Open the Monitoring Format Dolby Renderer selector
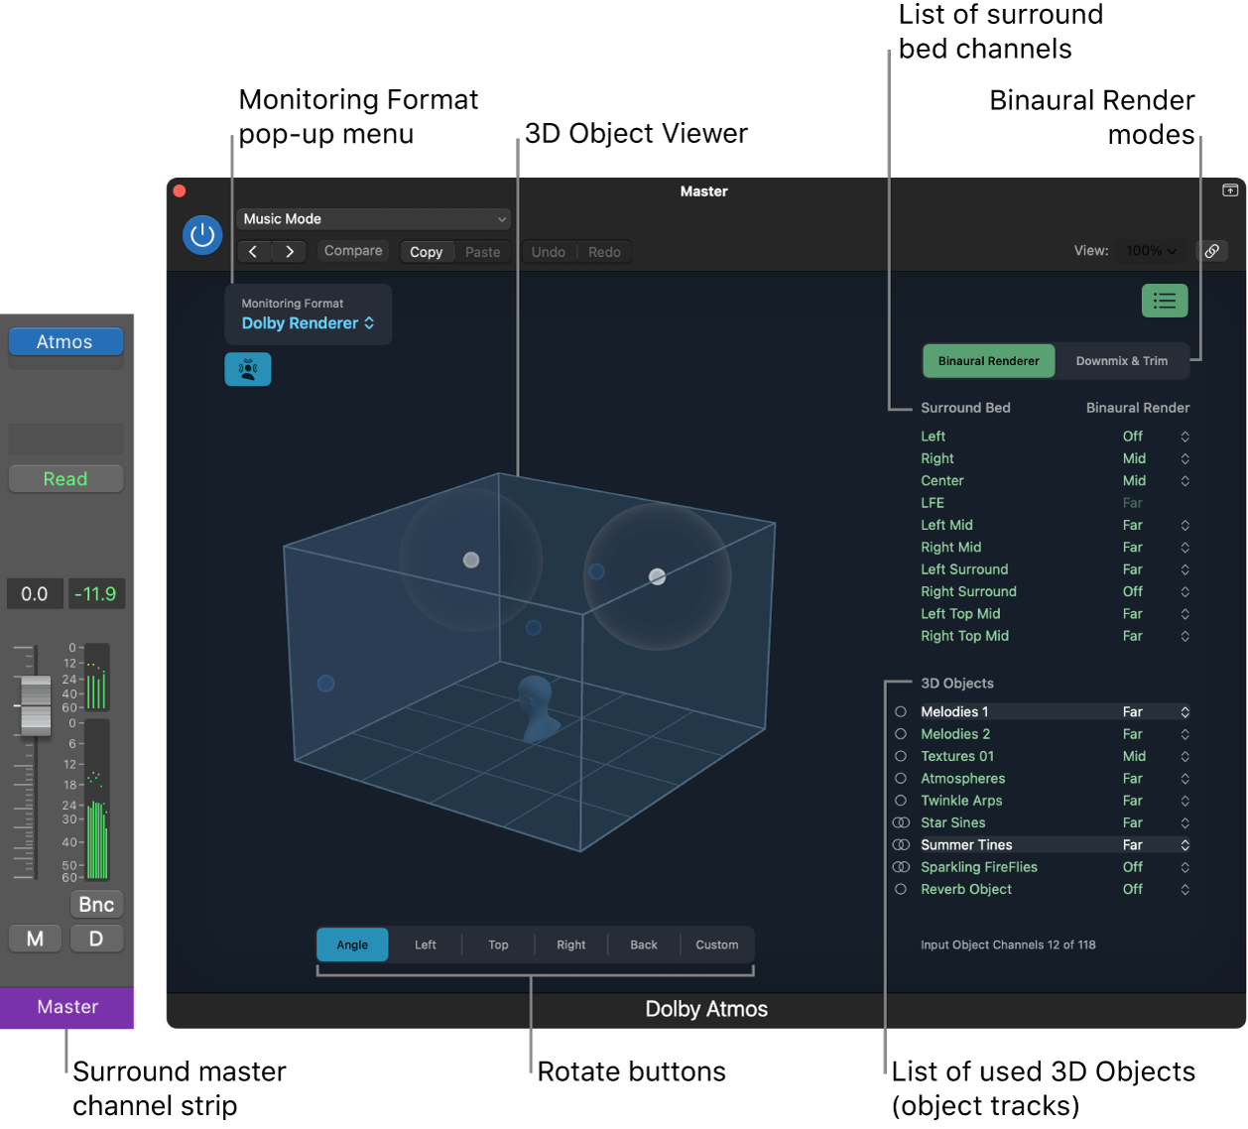This screenshot has height=1129, width=1248. pos(308,323)
